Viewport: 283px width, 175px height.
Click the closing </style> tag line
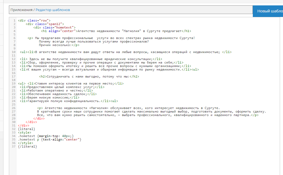tap(26, 143)
